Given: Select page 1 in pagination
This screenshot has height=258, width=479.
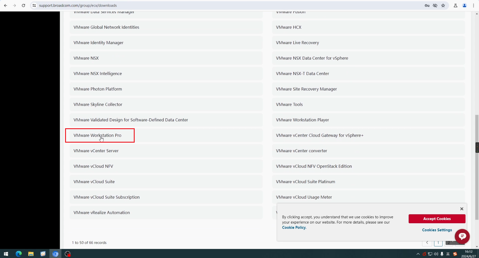Looking at the screenshot, I should point(438,243).
